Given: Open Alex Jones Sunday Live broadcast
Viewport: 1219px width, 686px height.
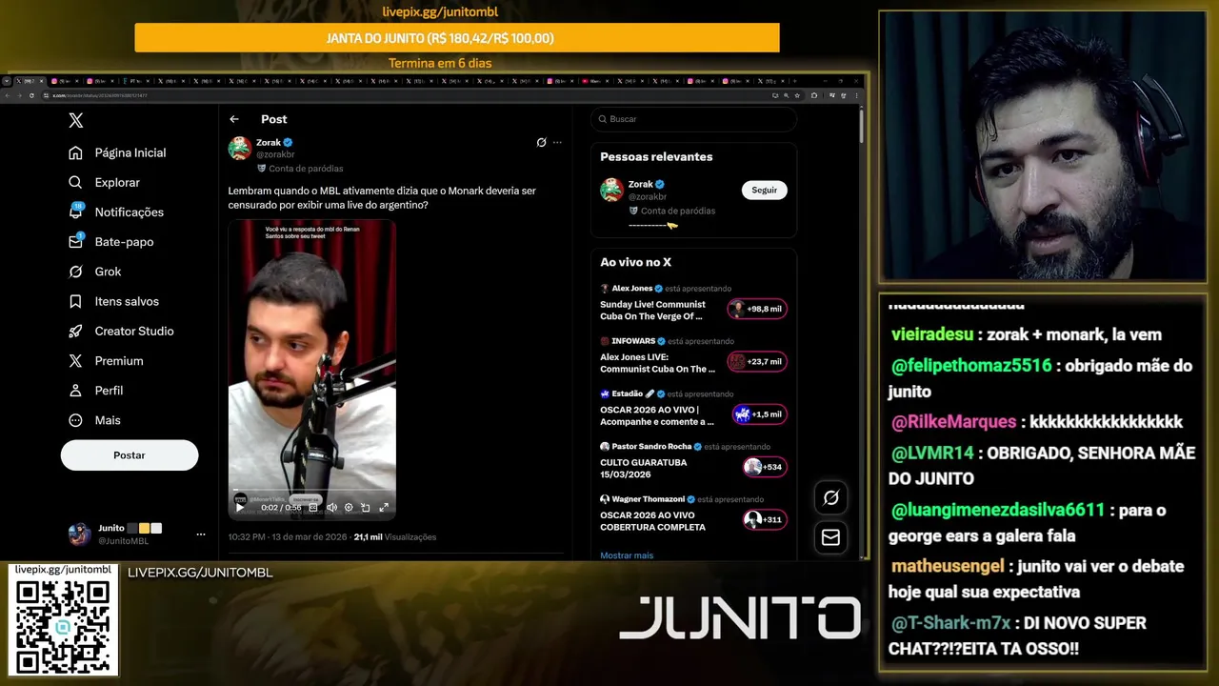Looking at the screenshot, I should coord(653,311).
